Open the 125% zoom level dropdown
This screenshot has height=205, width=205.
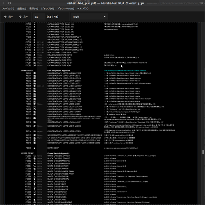coord(89,17)
